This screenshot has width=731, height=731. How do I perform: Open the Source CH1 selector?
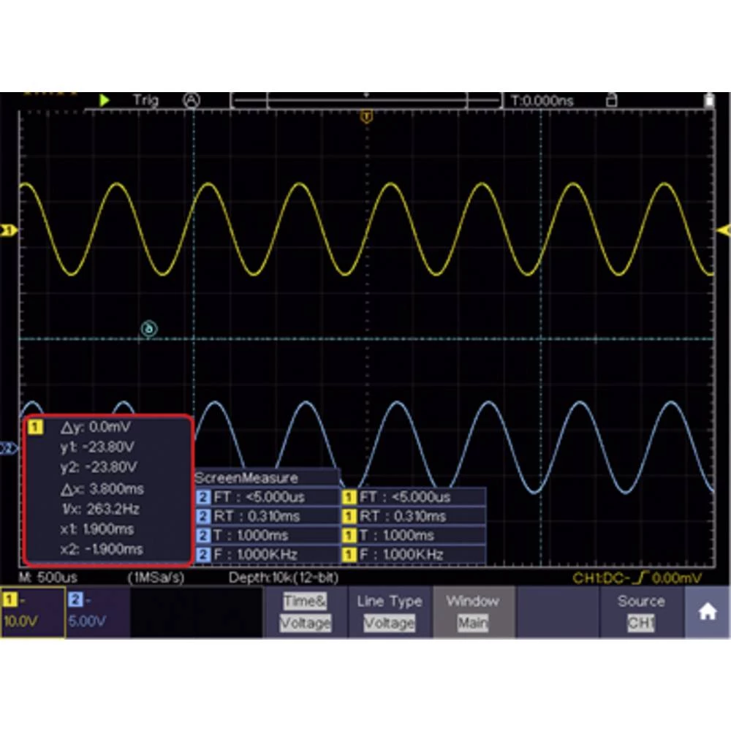click(641, 612)
